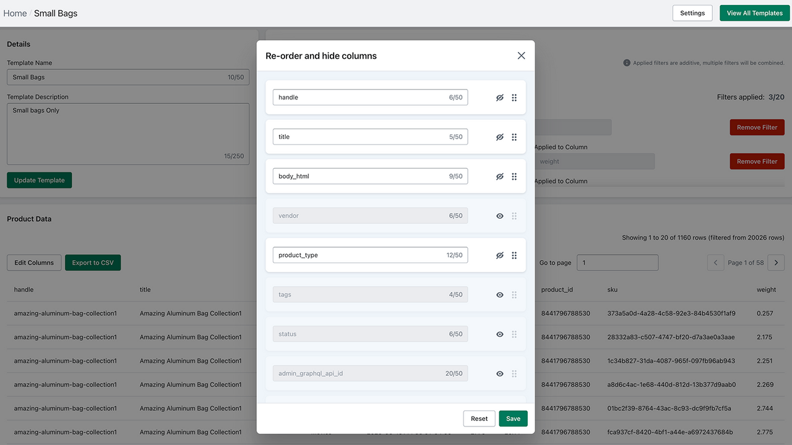Screen dimensions: 792x445
Task: Save the column changes
Action: (513, 418)
